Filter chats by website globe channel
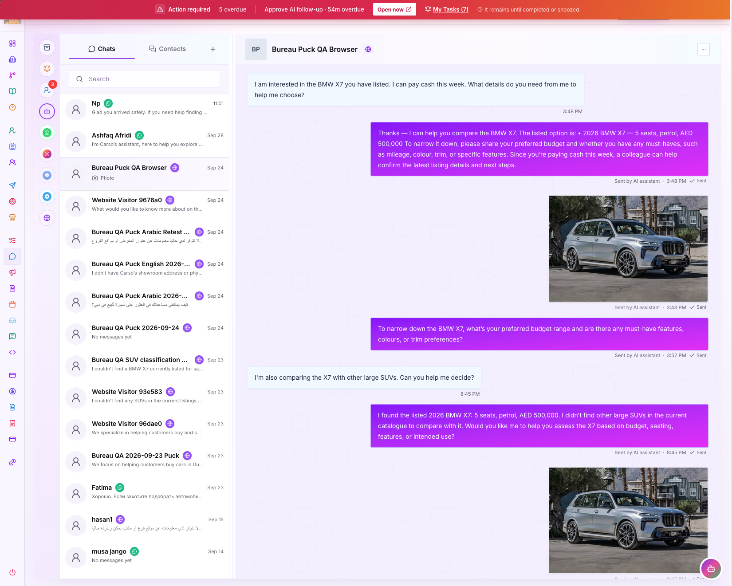This screenshot has width=732, height=586. (47, 218)
